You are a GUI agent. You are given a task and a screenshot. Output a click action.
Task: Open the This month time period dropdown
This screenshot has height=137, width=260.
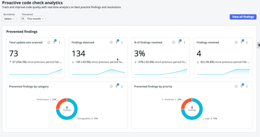[33, 19]
